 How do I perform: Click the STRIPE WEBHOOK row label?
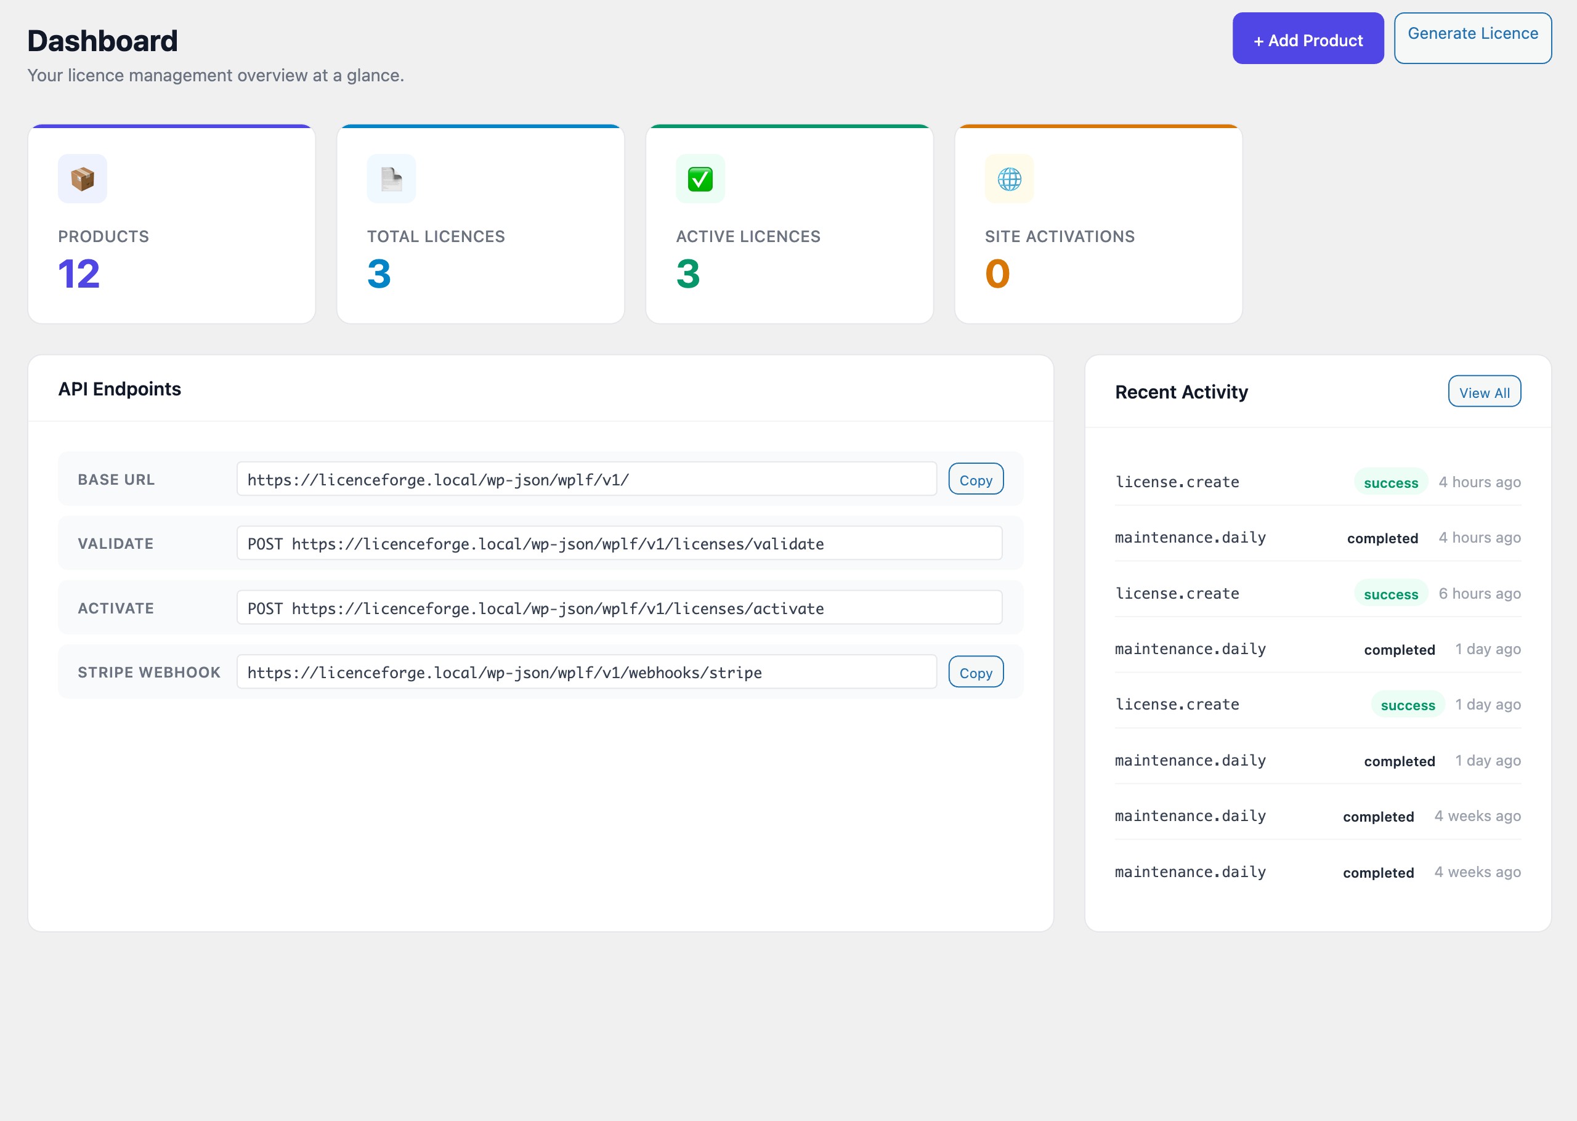[x=149, y=673]
